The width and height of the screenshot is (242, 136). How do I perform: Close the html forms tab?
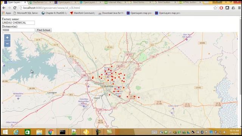(150, 3)
